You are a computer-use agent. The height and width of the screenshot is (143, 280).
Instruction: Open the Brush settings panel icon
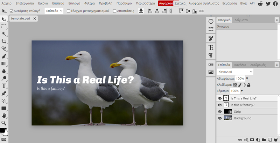(211, 38)
